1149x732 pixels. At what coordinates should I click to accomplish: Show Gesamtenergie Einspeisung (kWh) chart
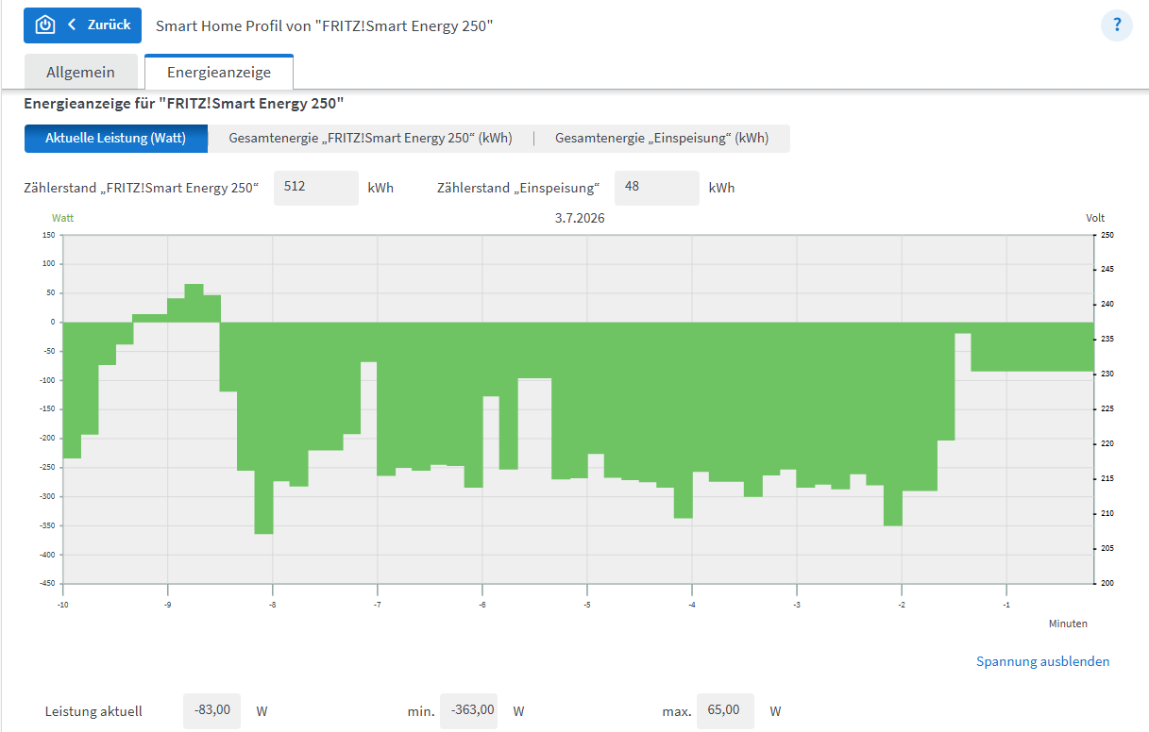[662, 138]
